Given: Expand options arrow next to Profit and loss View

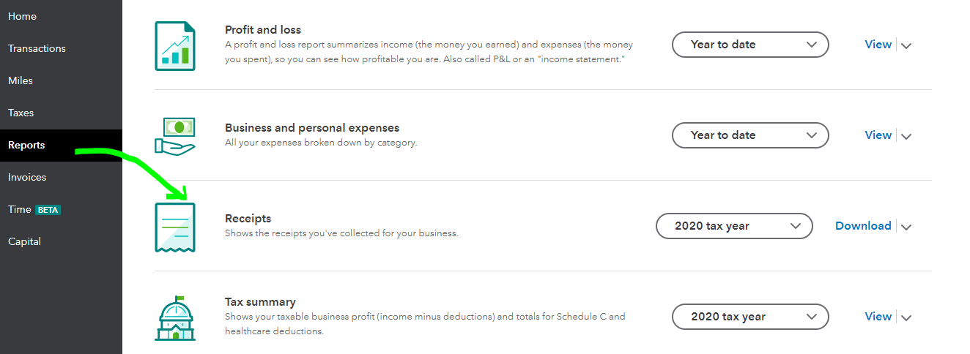Looking at the screenshot, I should click(x=906, y=45).
